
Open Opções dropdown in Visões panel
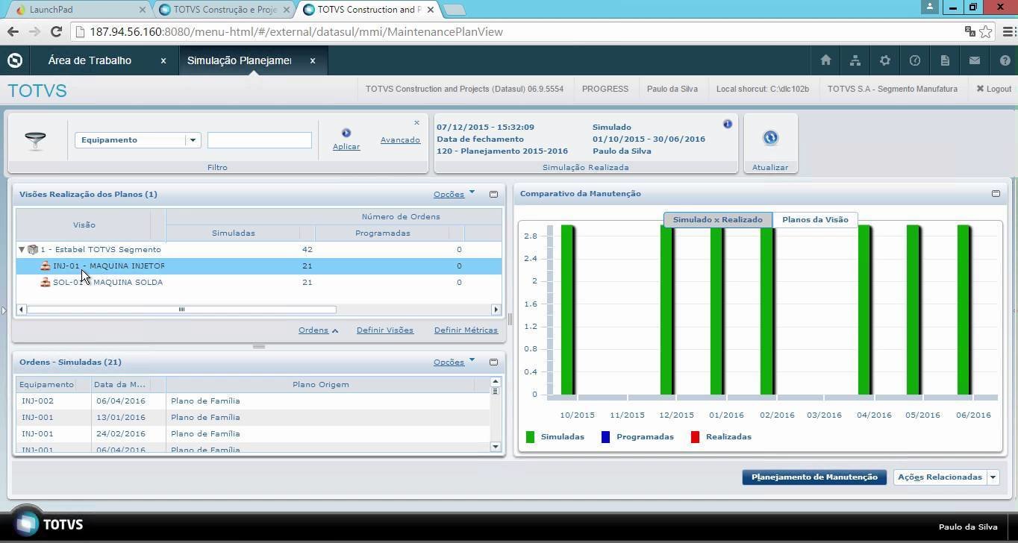pyautogui.click(x=454, y=194)
